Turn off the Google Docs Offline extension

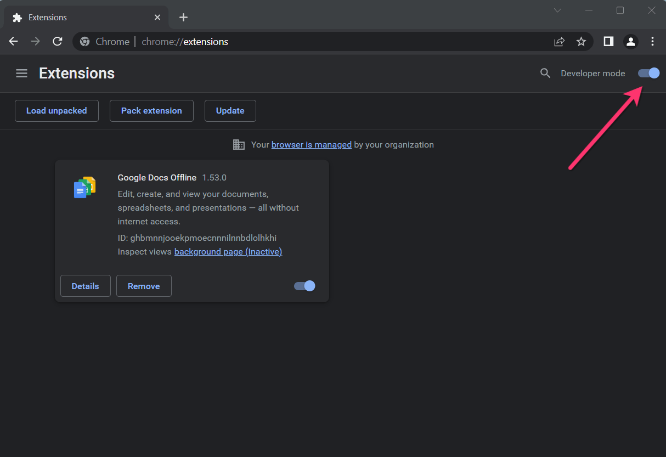303,286
